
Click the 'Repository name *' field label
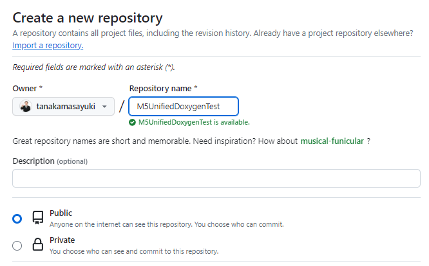[x=163, y=88]
